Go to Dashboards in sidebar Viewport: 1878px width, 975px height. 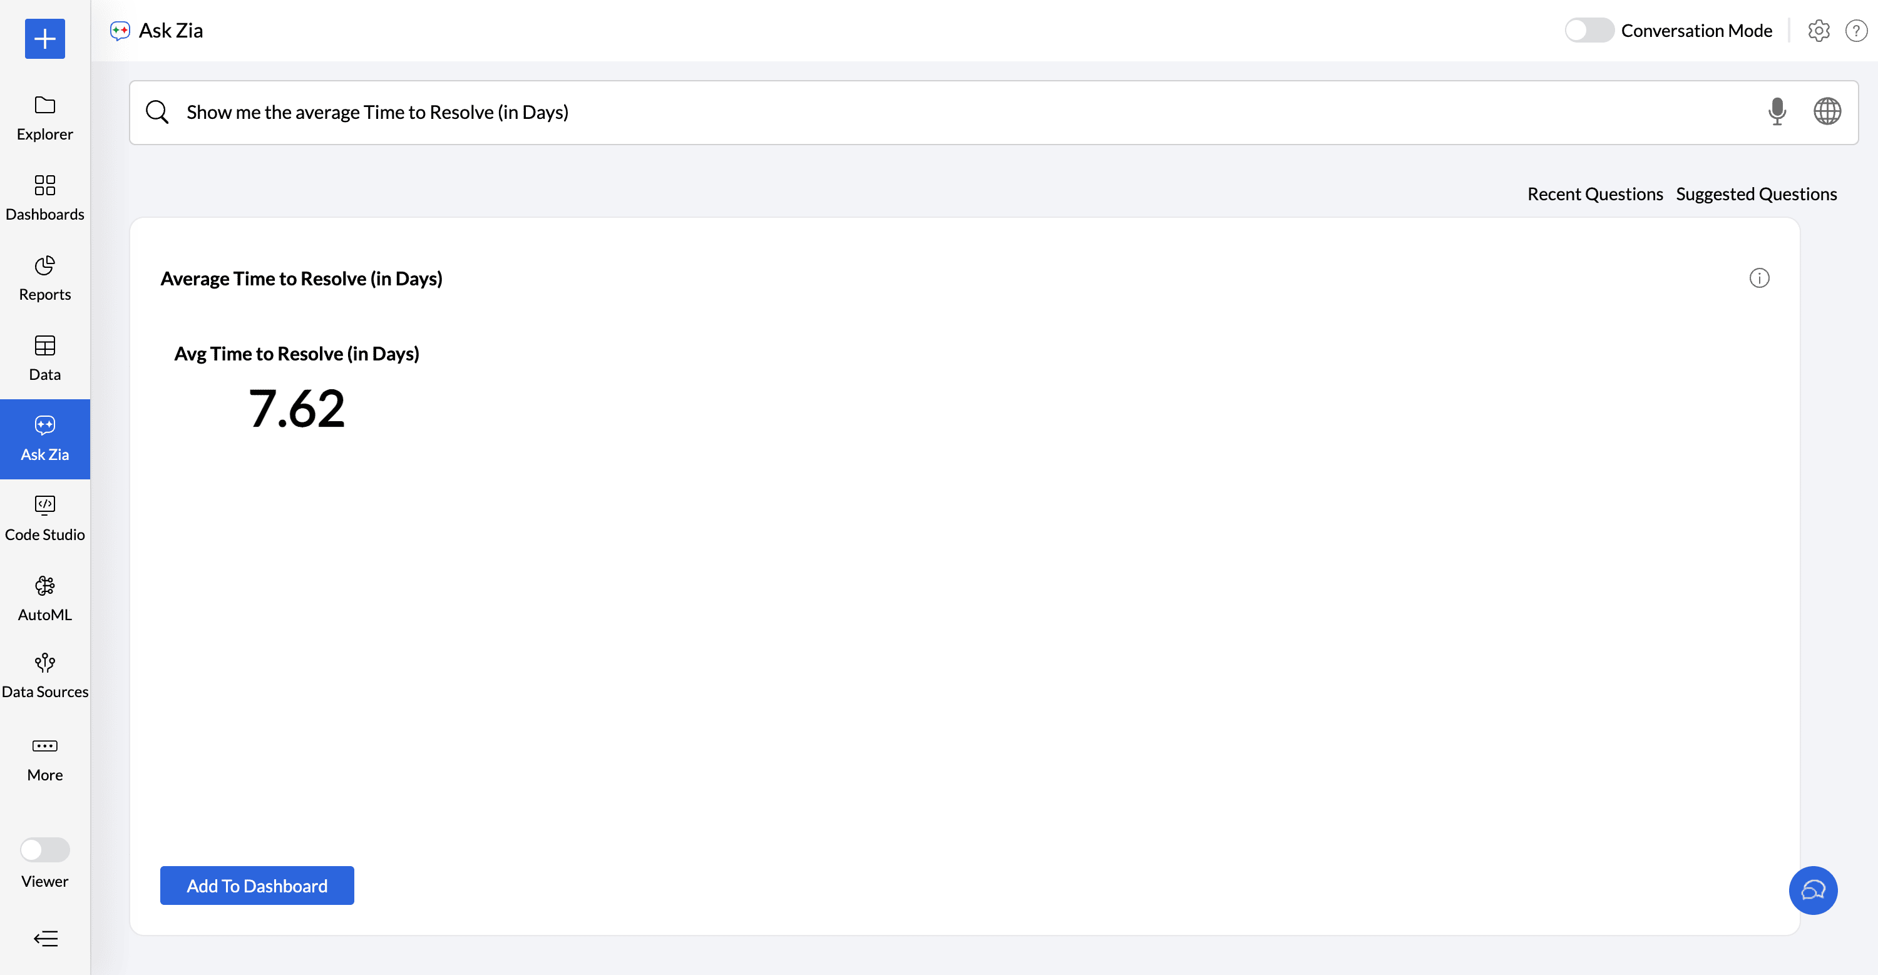(44, 197)
